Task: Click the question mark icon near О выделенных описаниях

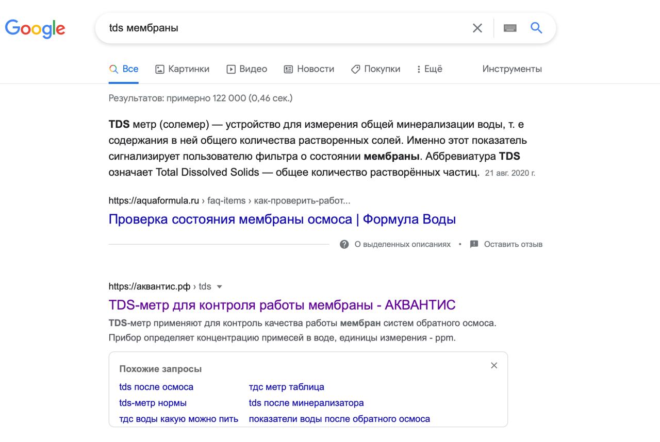Action: click(344, 244)
